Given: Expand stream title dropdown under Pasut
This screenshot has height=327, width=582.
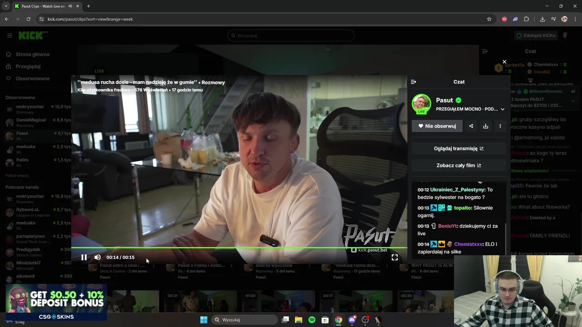Looking at the screenshot, I should click(x=502, y=109).
